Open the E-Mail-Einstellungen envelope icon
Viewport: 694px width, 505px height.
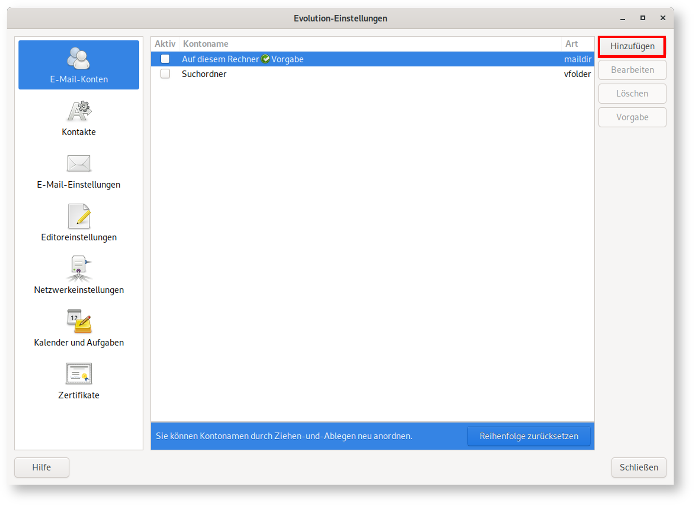[79, 164]
